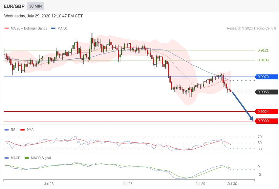The width and height of the screenshot is (279, 189).
Task: Click the 9MA red legend swatch
Action: click(23, 130)
